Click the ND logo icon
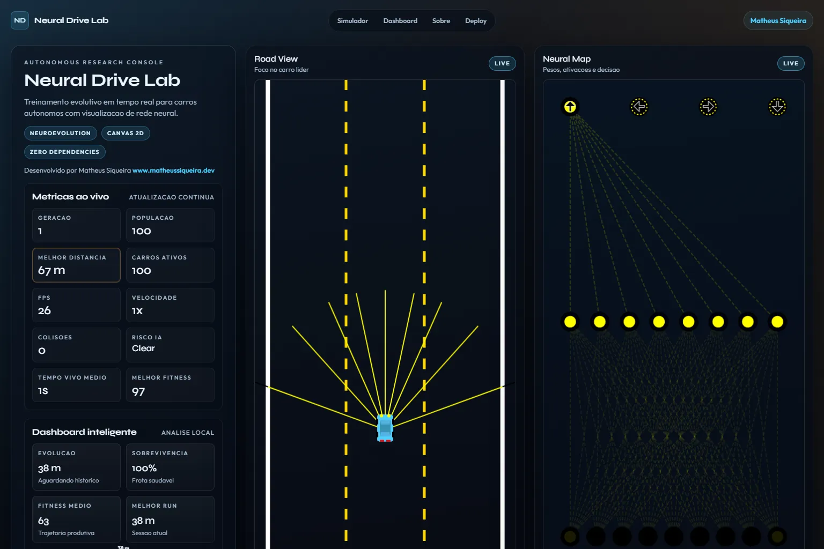 [x=20, y=20]
